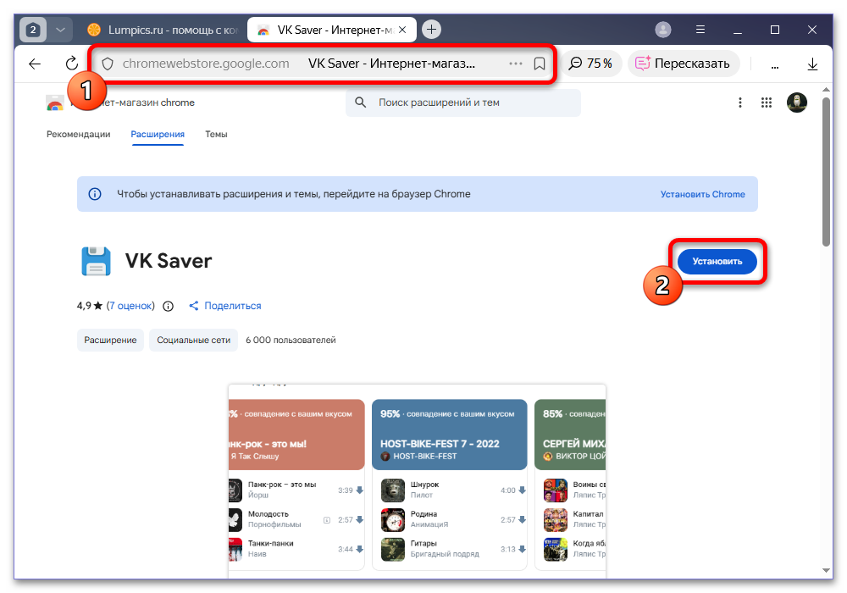The height and width of the screenshot is (593, 847).
Task: Open the address bar three-dot options
Action: pyautogui.click(x=515, y=64)
